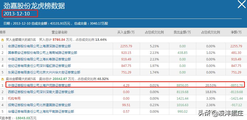Click the 卖出金额/万 column header
247x120 pixels.
coord(182,32)
